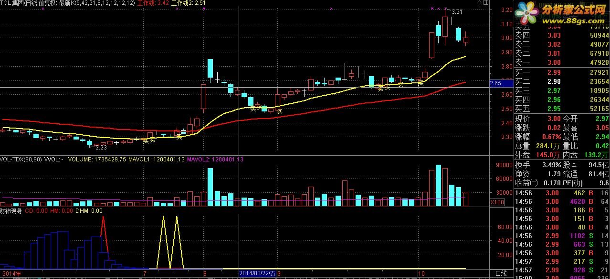Click the highlighted date 2014/08/22/五 marker
Viewport: 610px width, 279px height.
tap(258, 273)
